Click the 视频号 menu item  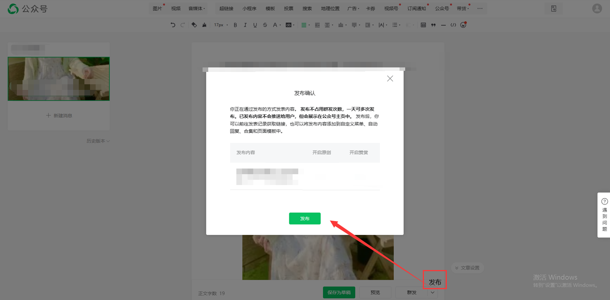[391, 9]
